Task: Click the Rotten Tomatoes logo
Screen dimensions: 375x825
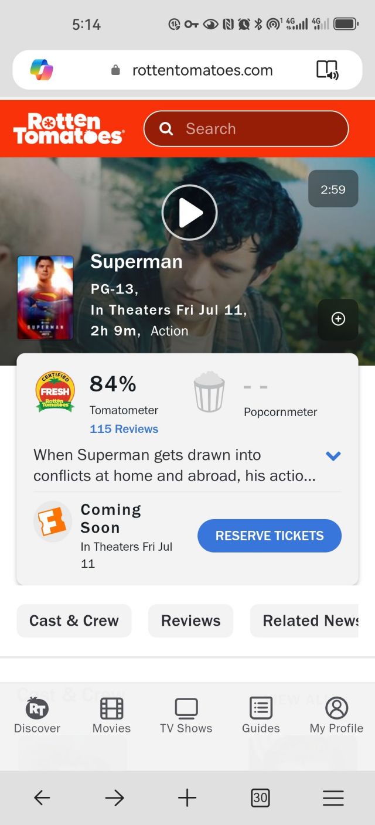Action: tap(69, 128)
